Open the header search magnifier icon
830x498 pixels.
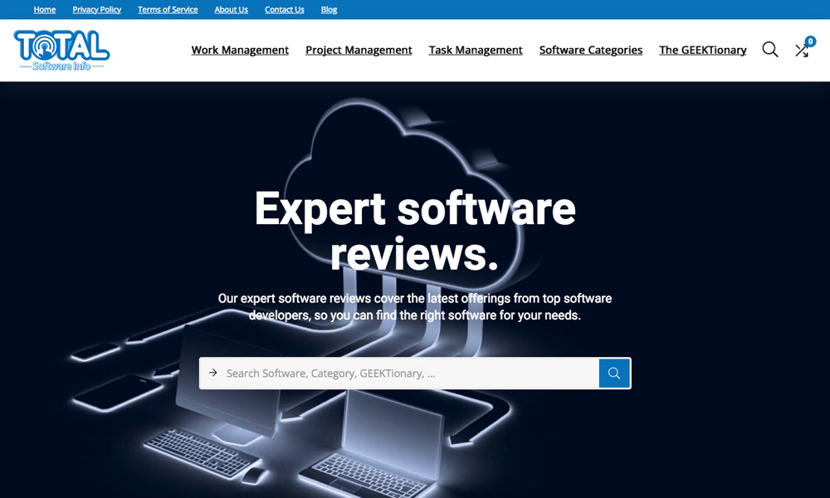(770, 50)
